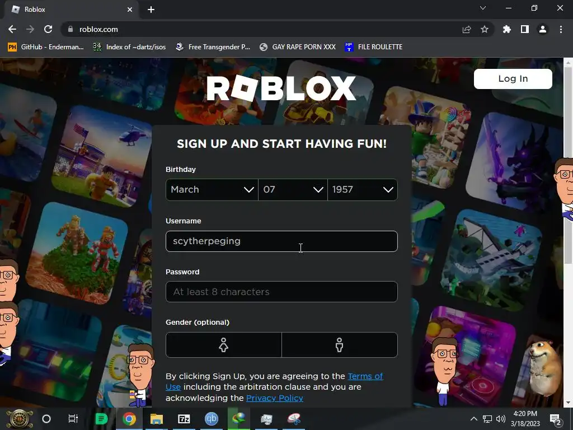Bookmark this page with the star icon
573x430 pixels.
[x=485, y=29]
